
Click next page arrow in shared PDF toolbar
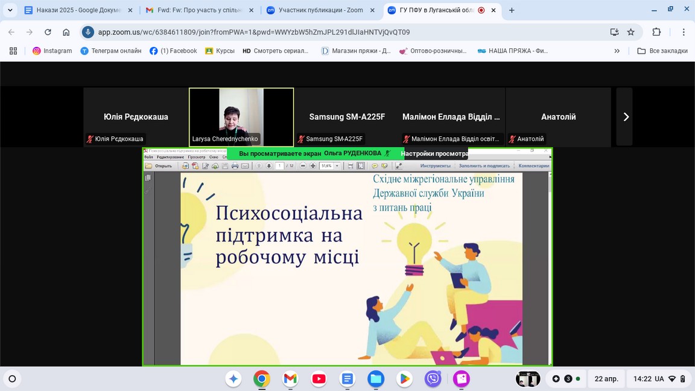pos(269,166)
